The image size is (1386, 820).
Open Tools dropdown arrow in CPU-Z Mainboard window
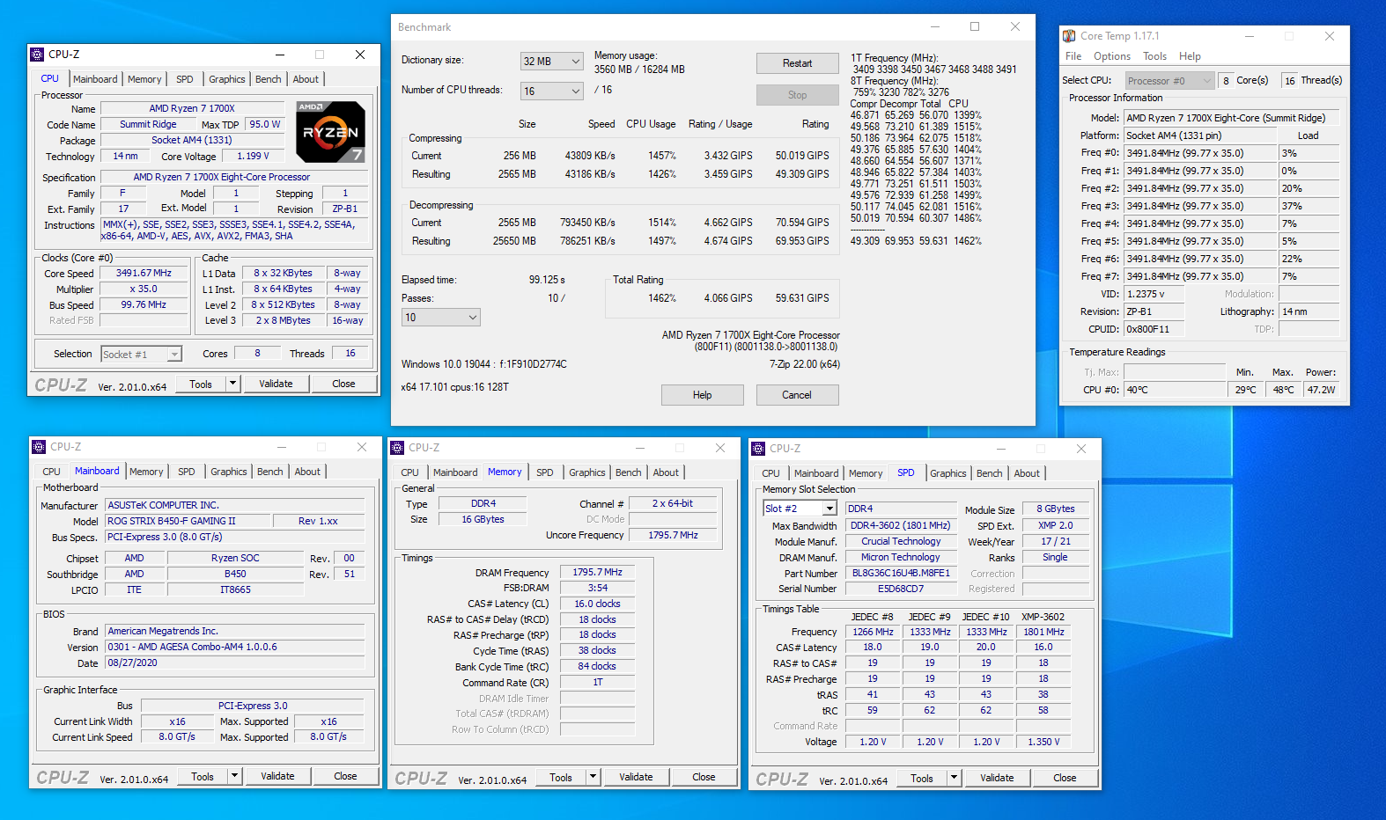point(235,776)
